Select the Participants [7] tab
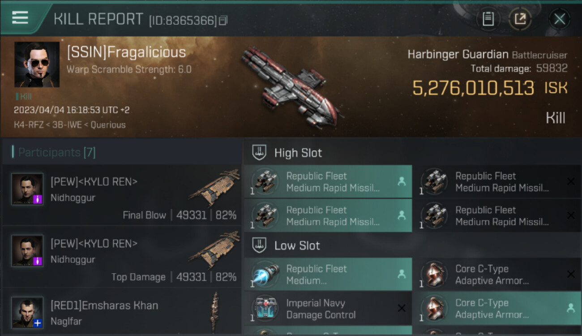 pyautogui.click(x=56, y=152)
